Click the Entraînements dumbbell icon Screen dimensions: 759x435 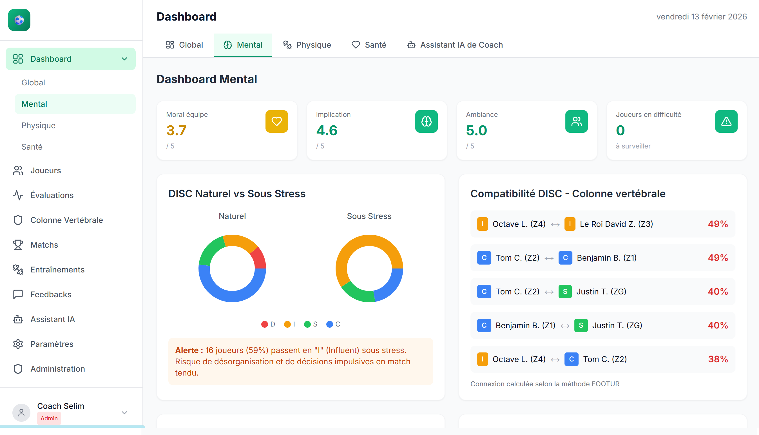[x=18, y=270]
